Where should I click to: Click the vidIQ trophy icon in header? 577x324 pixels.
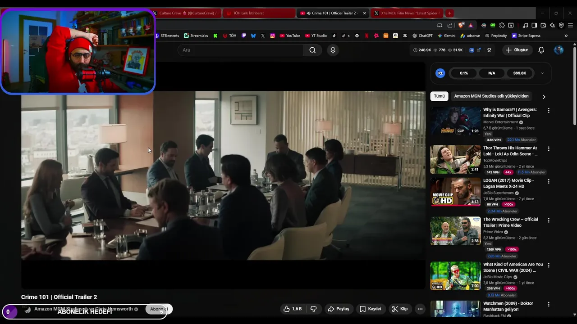coord(489,50)
